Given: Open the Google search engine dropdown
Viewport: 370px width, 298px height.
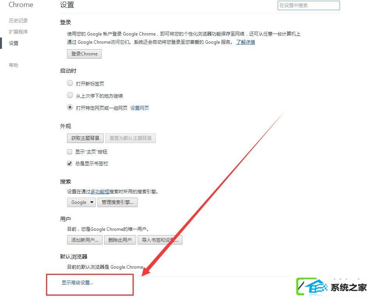Looking at the screenshot, I should [x=81, y=202].
